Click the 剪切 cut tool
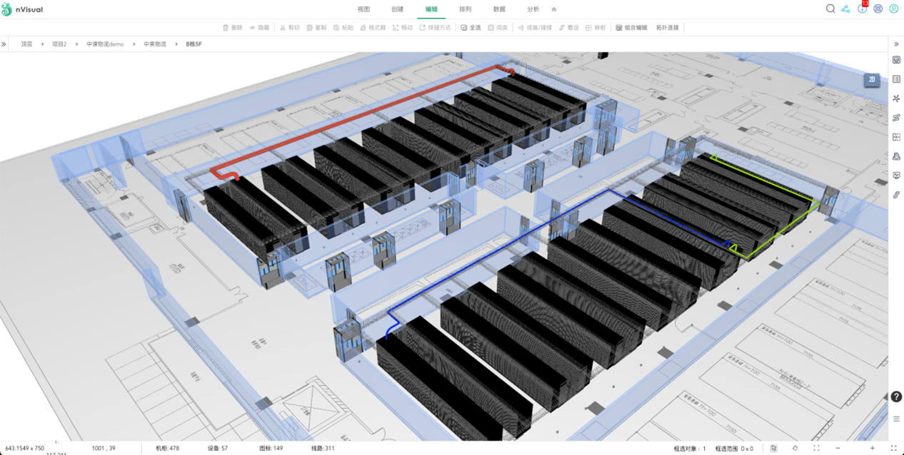Image resolution: width=904 pixels, height=455 pixels. pos(289,28)
